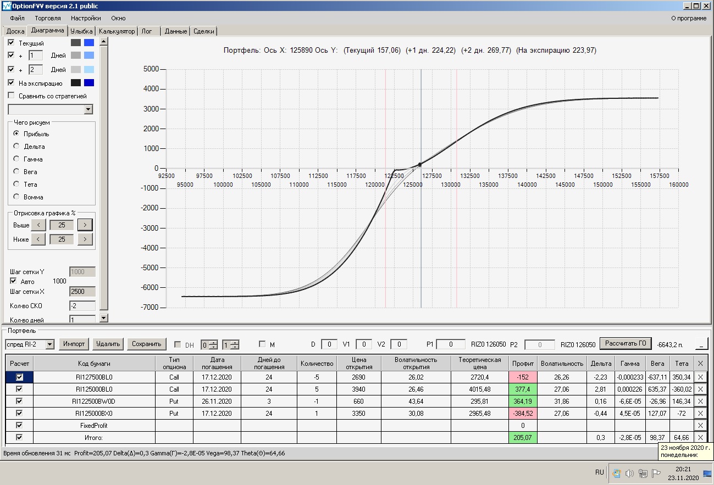Select the Гамма radio button
Screen dimensions: 714x485
click(16, 159)
